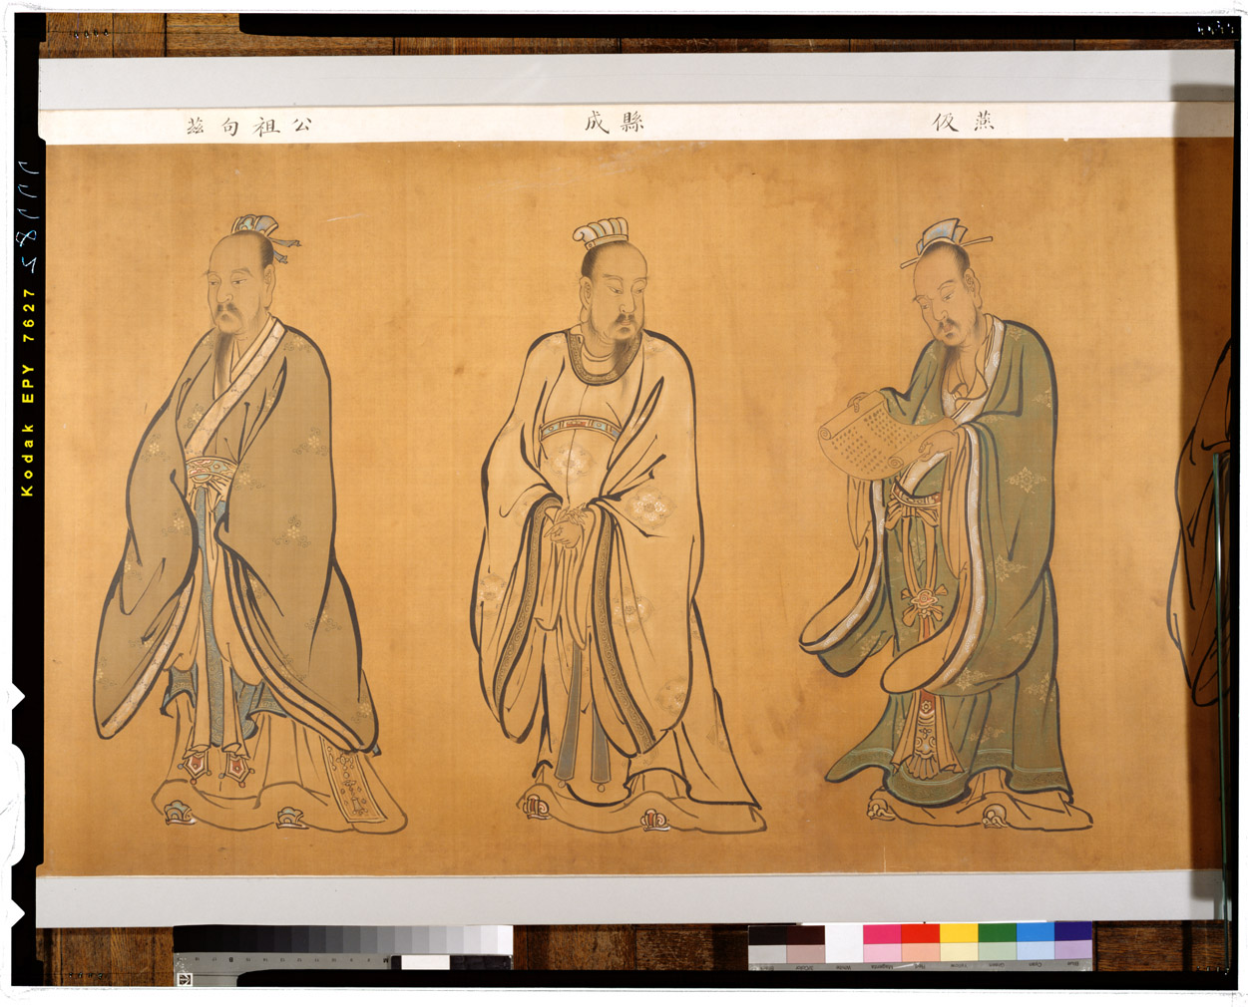Pick the red patch on the color chart
This screenshot has width=1248, height=1007.
tap(920, 934)
